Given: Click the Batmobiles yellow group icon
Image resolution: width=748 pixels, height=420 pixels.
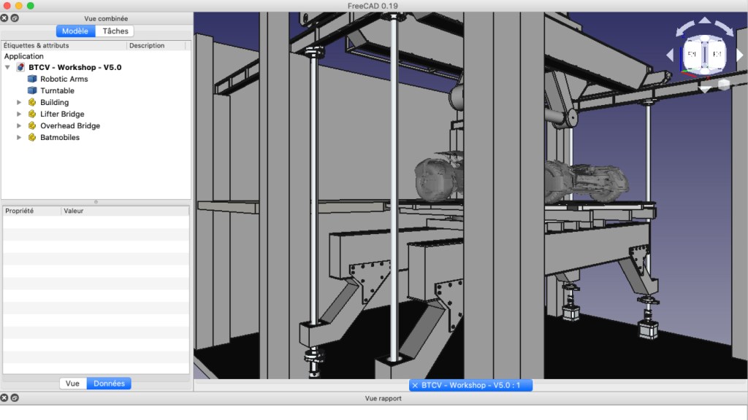Looking at the screenshot, I should pos(32,137).
